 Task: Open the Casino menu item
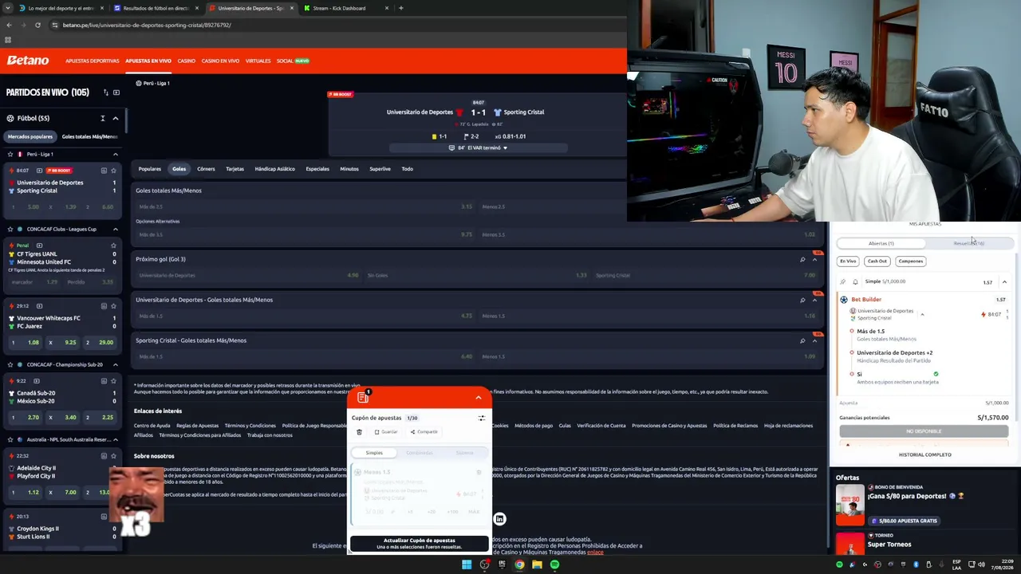coord(186,61)
